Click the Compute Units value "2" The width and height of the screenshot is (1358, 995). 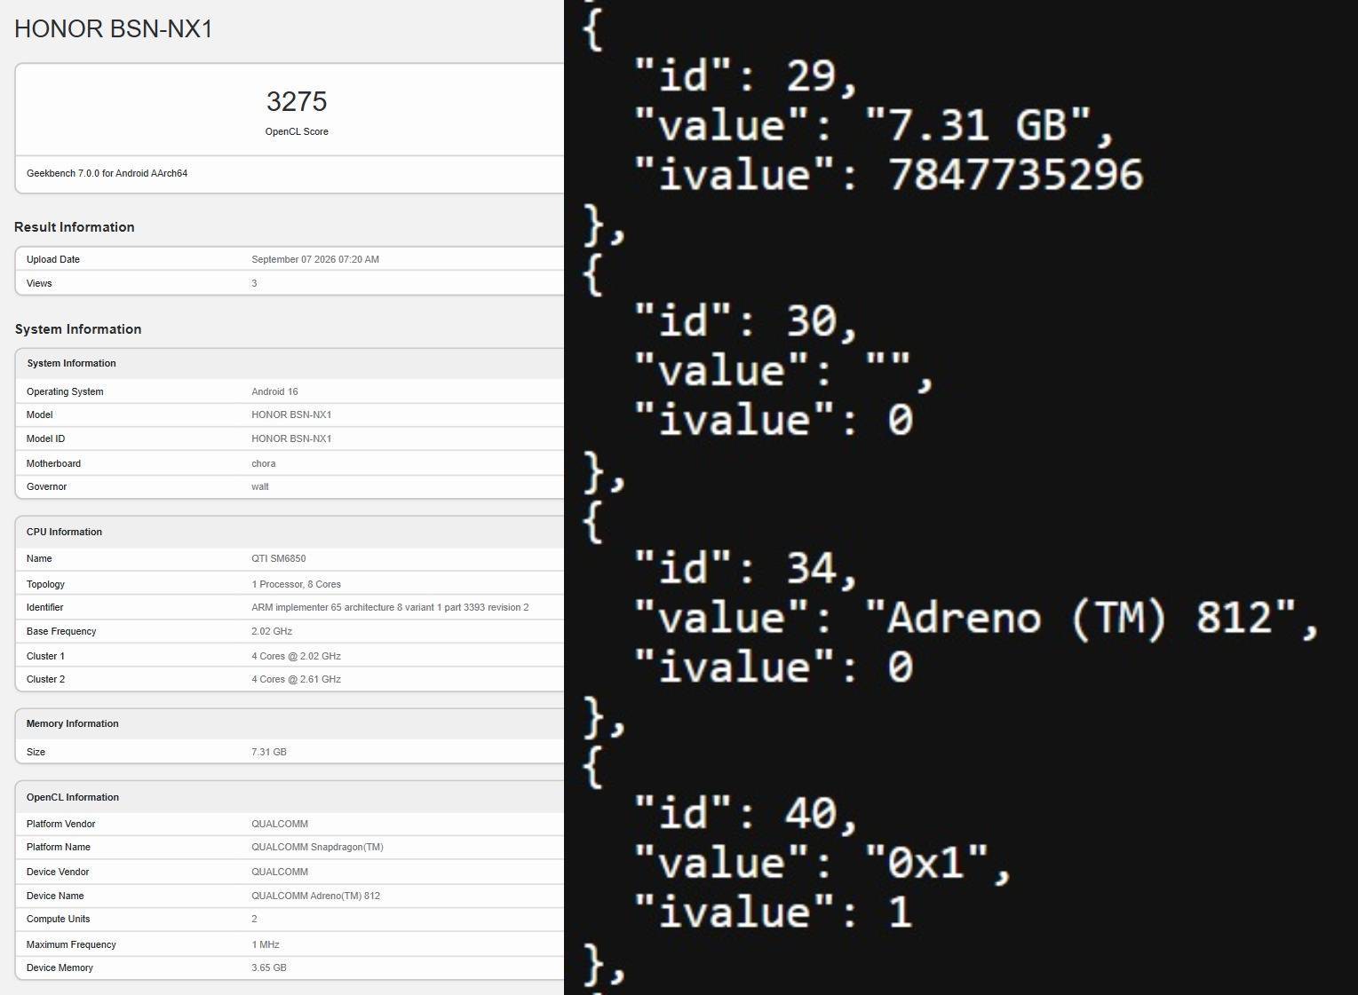coord(254,919)
